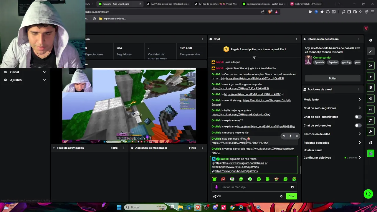Screen dimensions: 377x212
Task: Open Modo lento options
Action: tap(332, 100)
